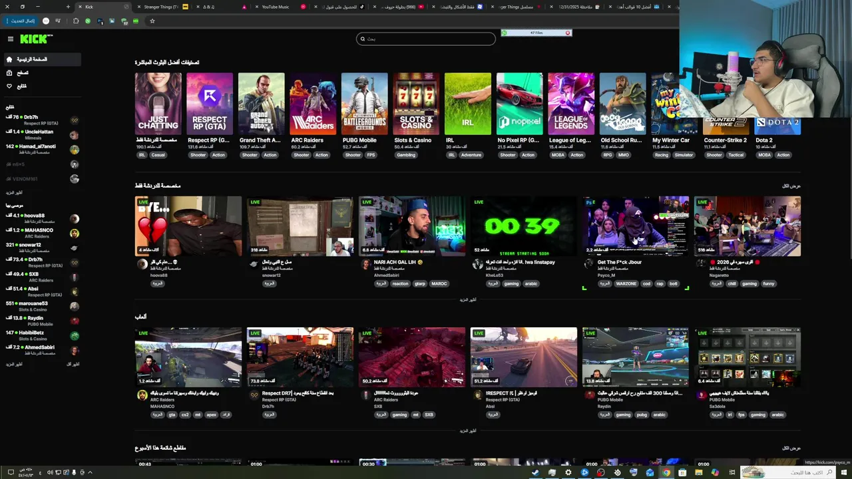Click the Gambling tag under Slots & Casino
The width and height of the screenshot is (852, 479).
[406, 155]
